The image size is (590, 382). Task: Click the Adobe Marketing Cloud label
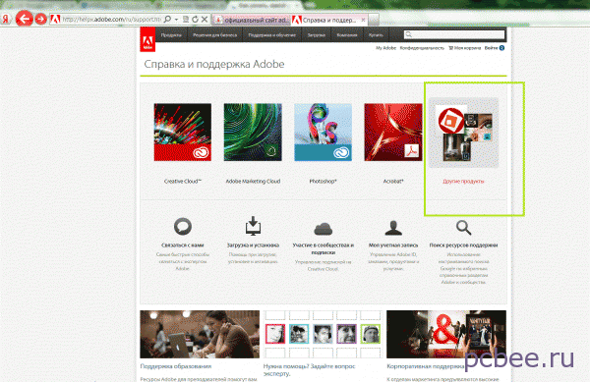point(253,181)
